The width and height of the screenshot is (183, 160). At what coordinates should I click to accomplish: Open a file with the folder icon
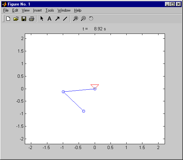(x=16, y=19)
